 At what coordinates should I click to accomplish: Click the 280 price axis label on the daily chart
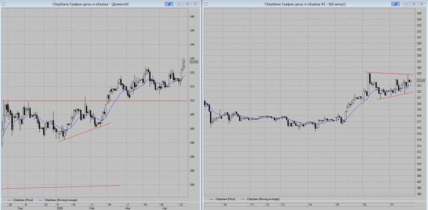click(x=192, y=185)
